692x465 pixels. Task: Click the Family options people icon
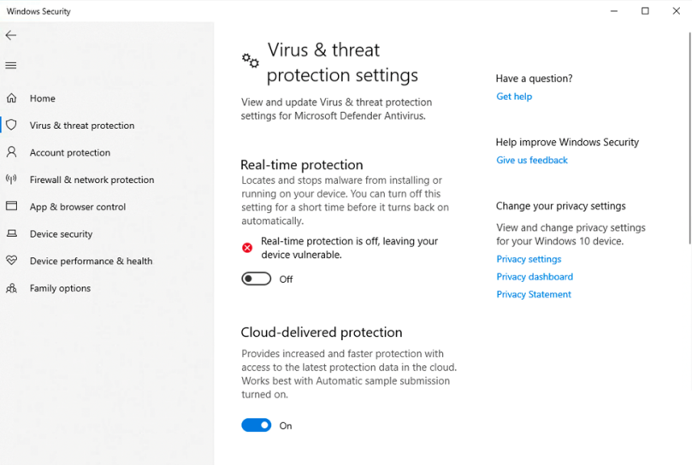click(11, 288)
